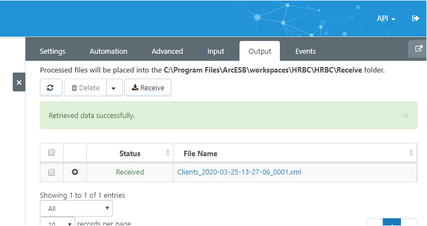
Task: Dismiss the success message alert
Action: click(405, 116)
